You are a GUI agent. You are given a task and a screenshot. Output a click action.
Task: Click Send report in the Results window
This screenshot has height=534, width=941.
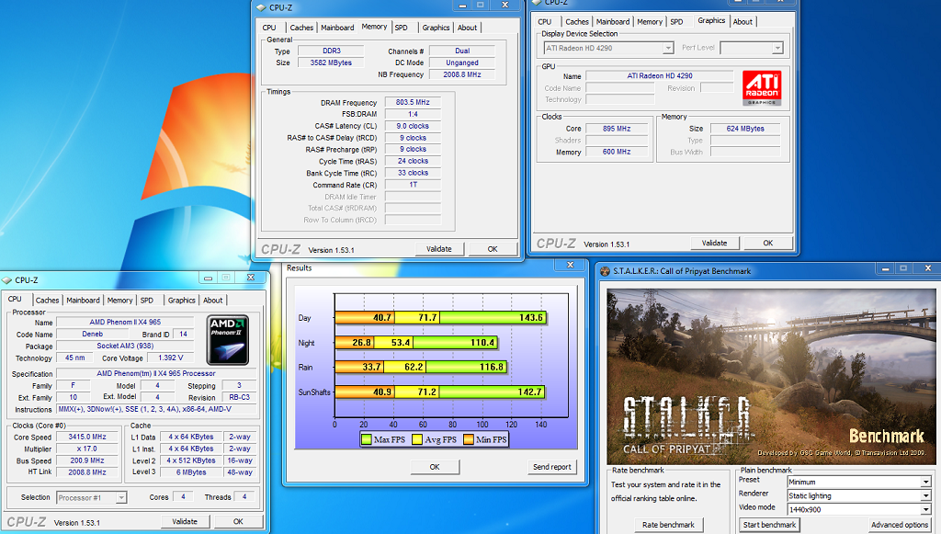[552, 467]
